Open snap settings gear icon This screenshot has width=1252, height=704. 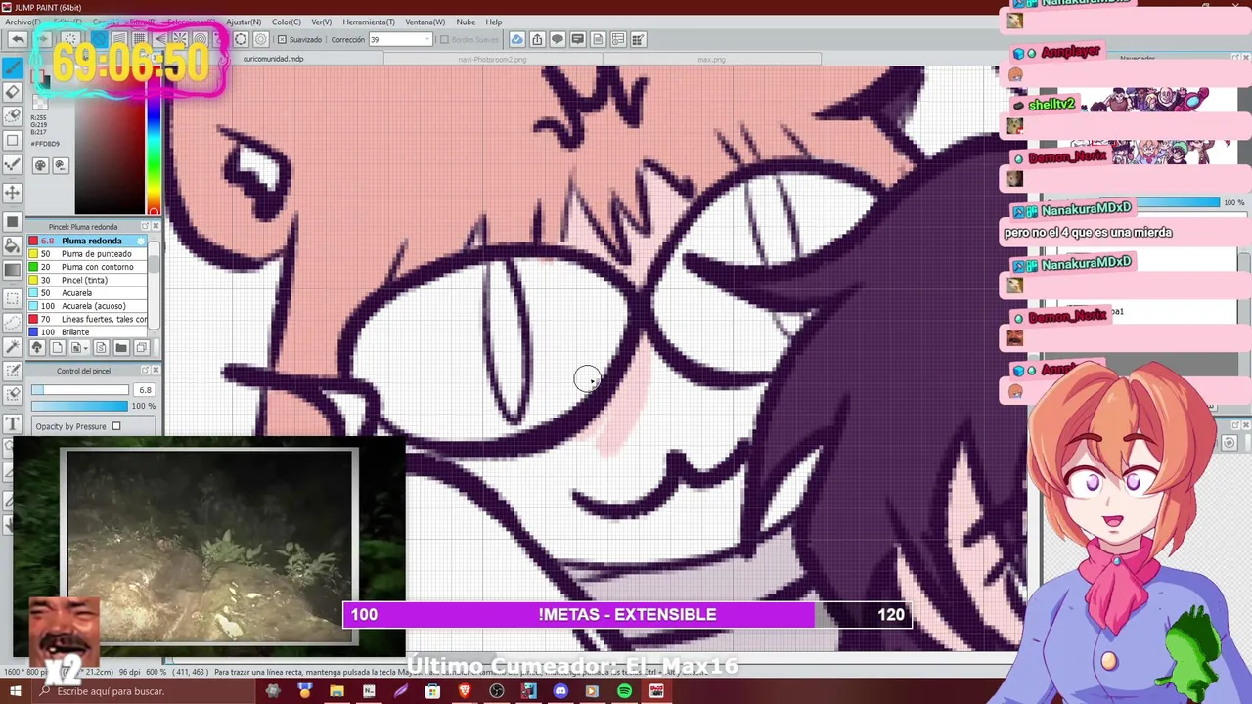click(x=261, y=39)
